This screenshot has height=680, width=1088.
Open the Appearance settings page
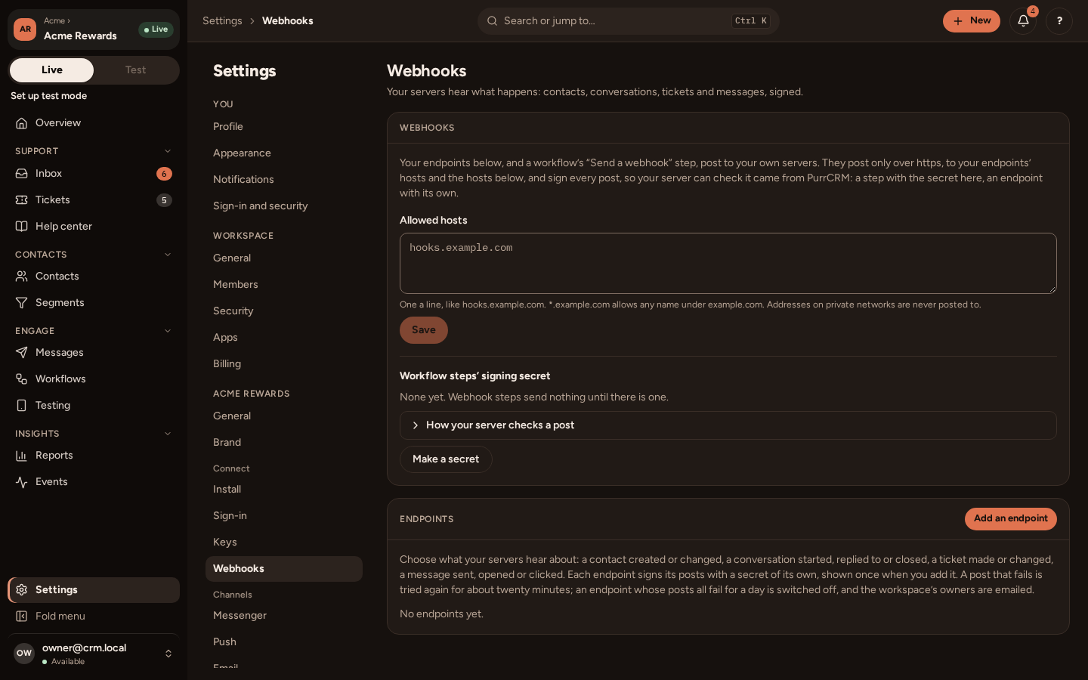(x=284, y=153)
